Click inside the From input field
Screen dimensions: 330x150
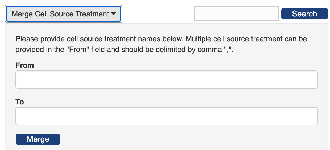[167, 80]
